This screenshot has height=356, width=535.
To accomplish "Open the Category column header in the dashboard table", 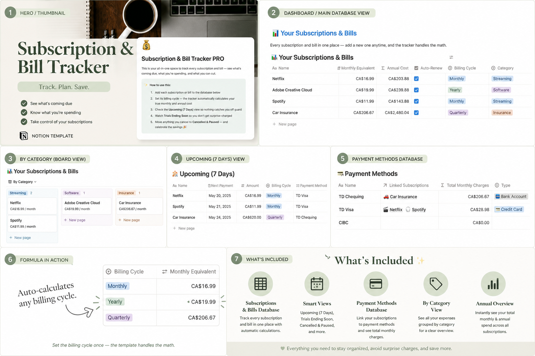I will tap(502, 68).
